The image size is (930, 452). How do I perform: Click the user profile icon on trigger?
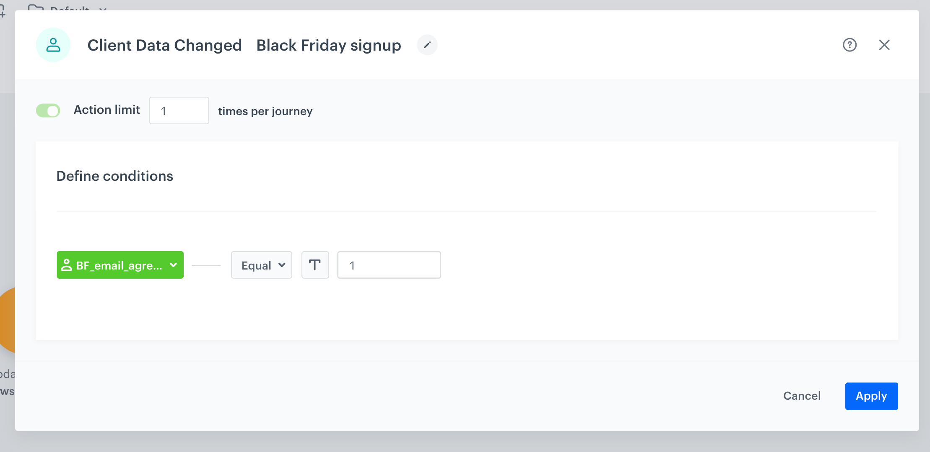point(53,44)
